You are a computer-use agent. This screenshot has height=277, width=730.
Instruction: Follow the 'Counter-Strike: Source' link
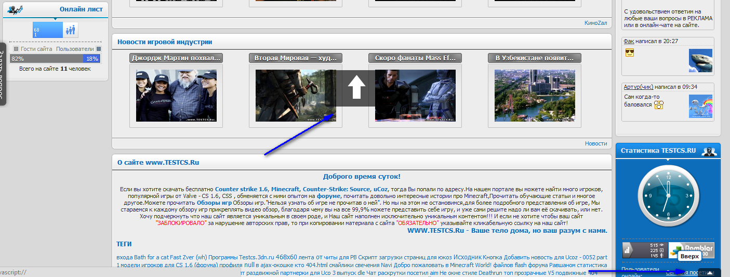coord(337,189)
